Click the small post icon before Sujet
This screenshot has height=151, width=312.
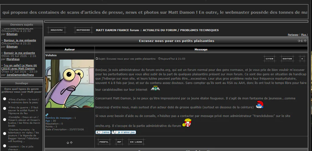(x=97, y=59)
